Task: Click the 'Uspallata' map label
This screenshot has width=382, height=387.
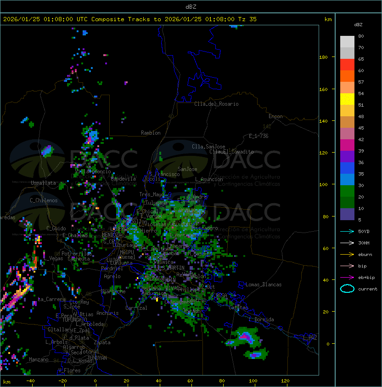Action: pos(43,183)
